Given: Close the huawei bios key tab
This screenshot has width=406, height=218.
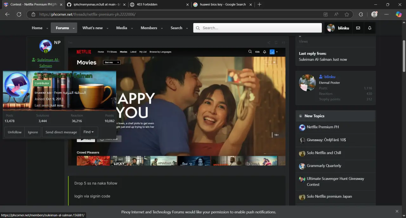Looking at the screenshot, I should pyautogui.click(x=251, y=4).
